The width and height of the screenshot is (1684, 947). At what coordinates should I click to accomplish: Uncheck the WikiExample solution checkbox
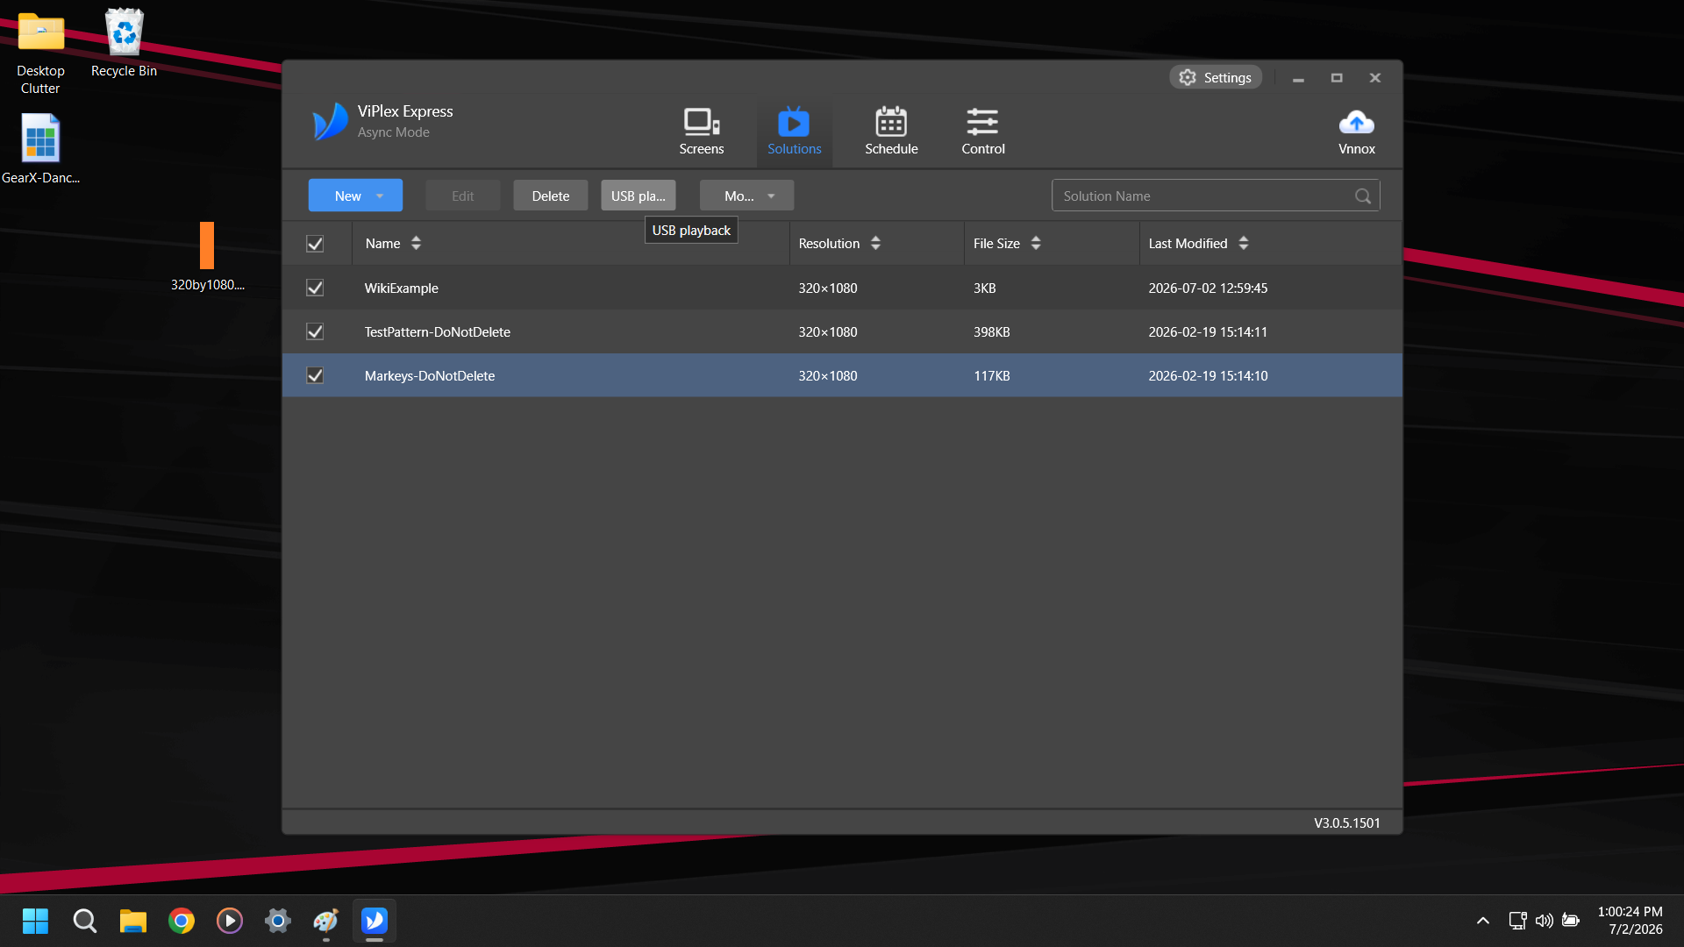click(x=315, y=288)
